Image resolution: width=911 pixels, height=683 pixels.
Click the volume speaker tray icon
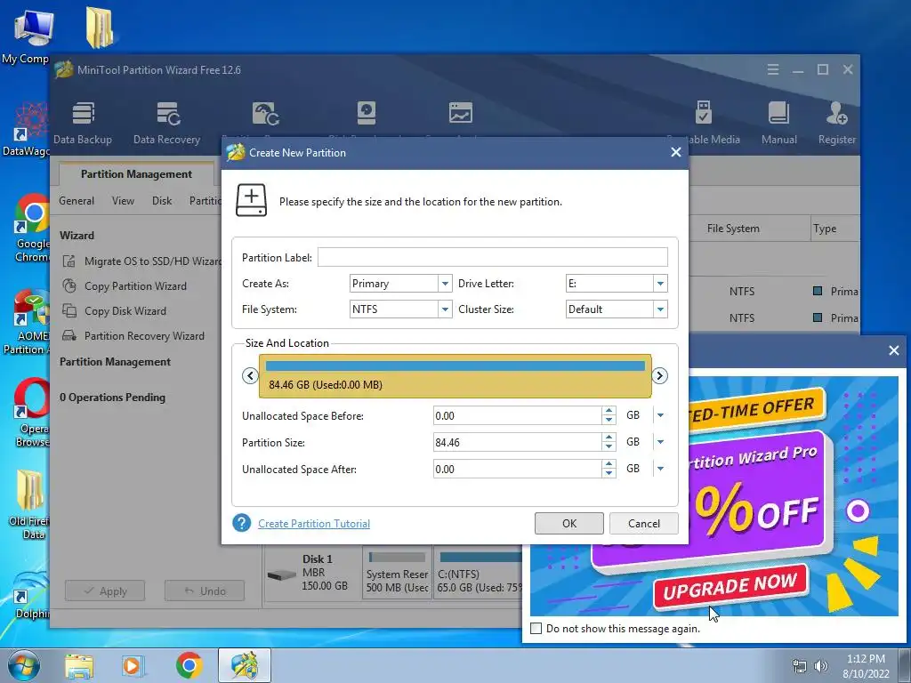(820, 665)
